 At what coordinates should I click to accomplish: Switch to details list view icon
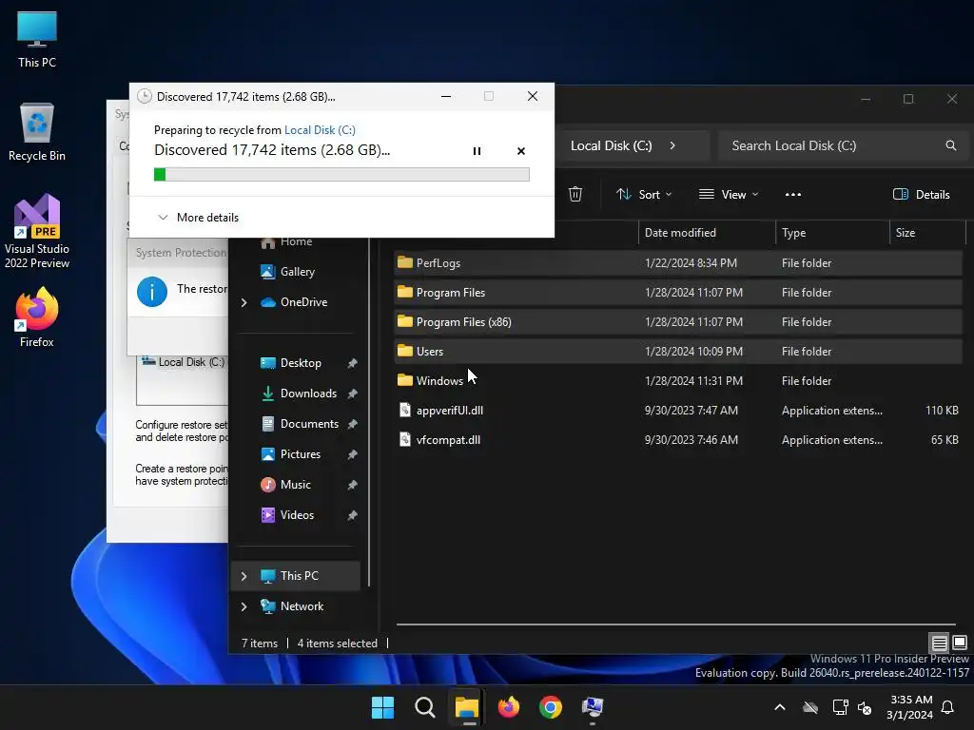click(939, 643)
